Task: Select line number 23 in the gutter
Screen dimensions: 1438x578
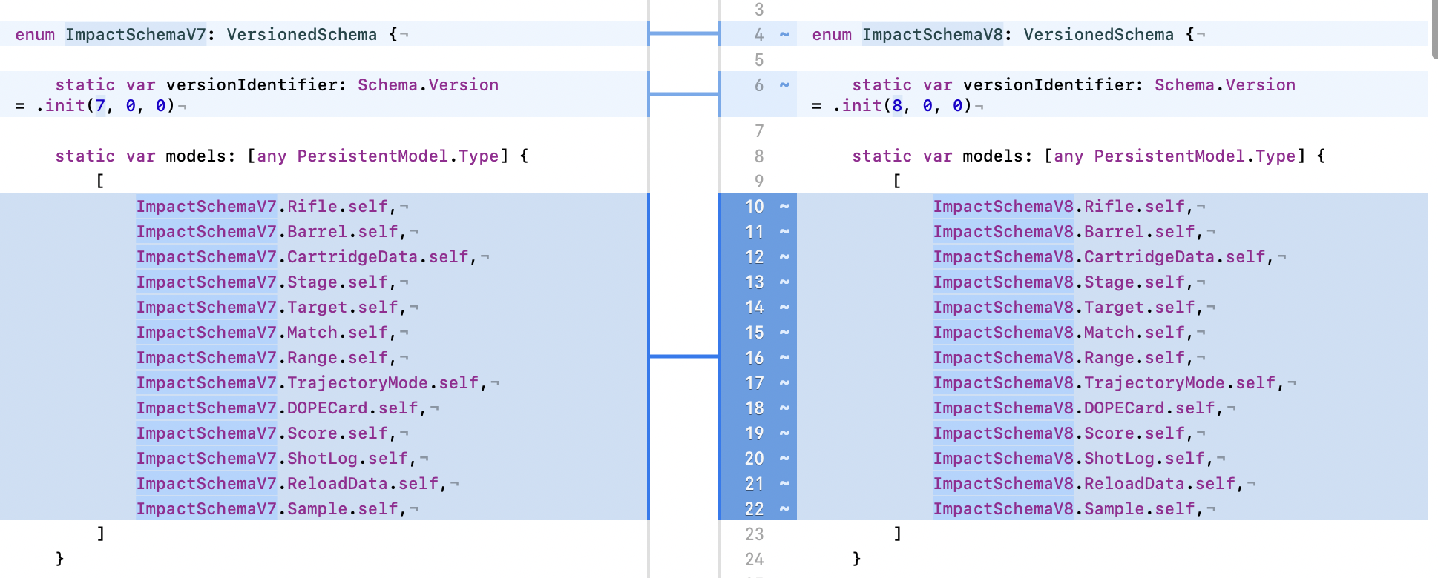Action: tap(755, 534)
